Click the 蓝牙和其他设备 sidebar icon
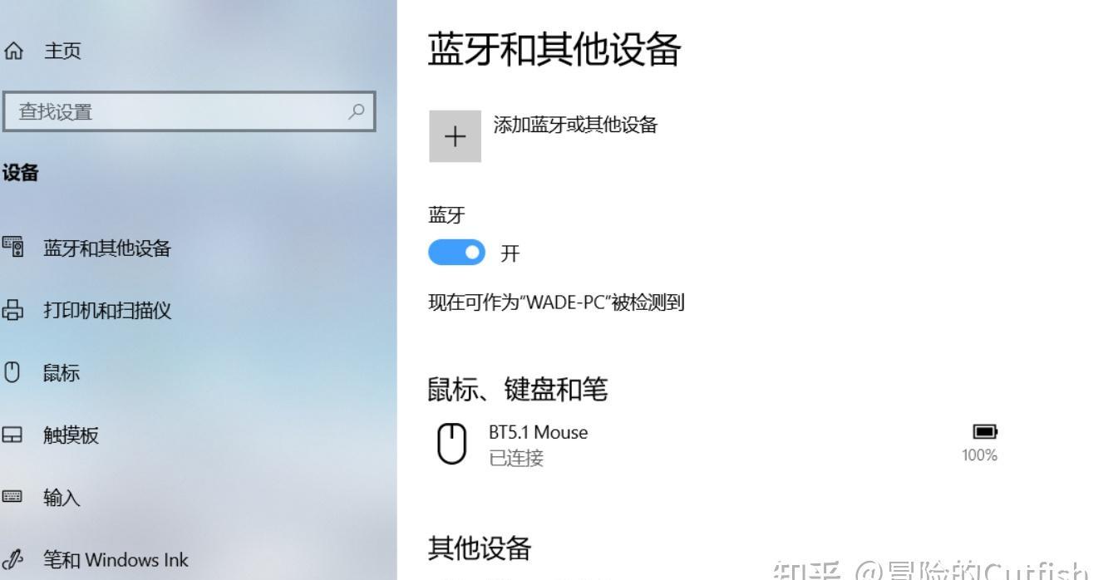Viewport: 1118px width, 580px height. (x=13, y=247)
